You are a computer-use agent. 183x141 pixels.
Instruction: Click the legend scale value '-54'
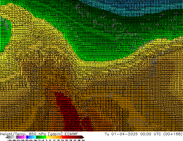tap(9, 140)
